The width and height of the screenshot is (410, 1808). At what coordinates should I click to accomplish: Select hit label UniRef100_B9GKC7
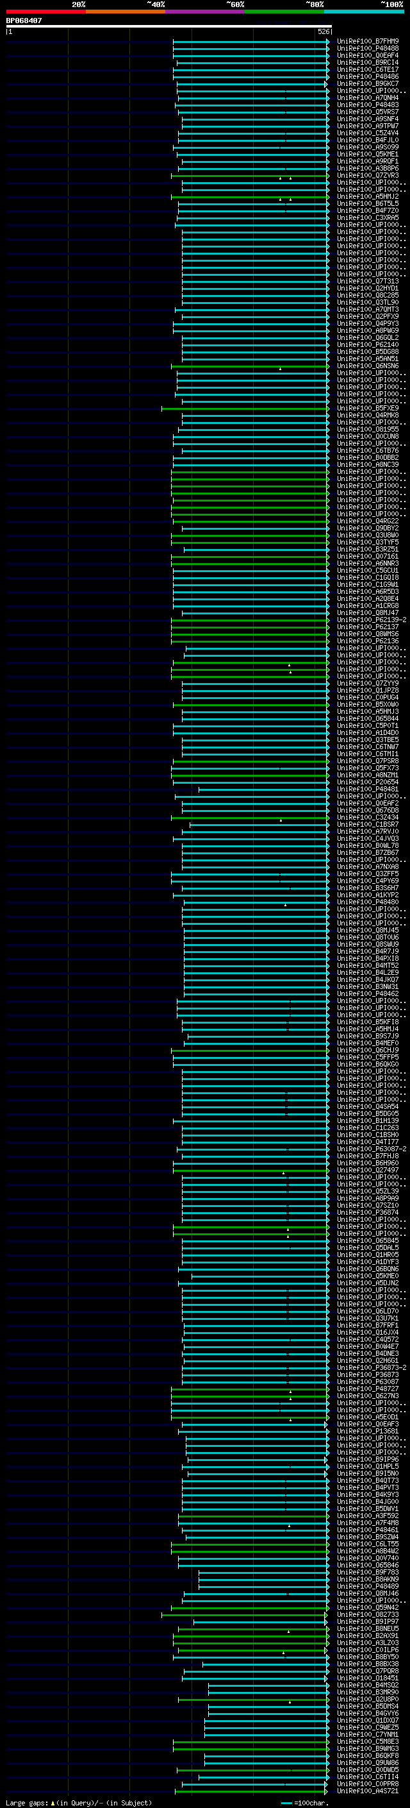coord(367,83)
